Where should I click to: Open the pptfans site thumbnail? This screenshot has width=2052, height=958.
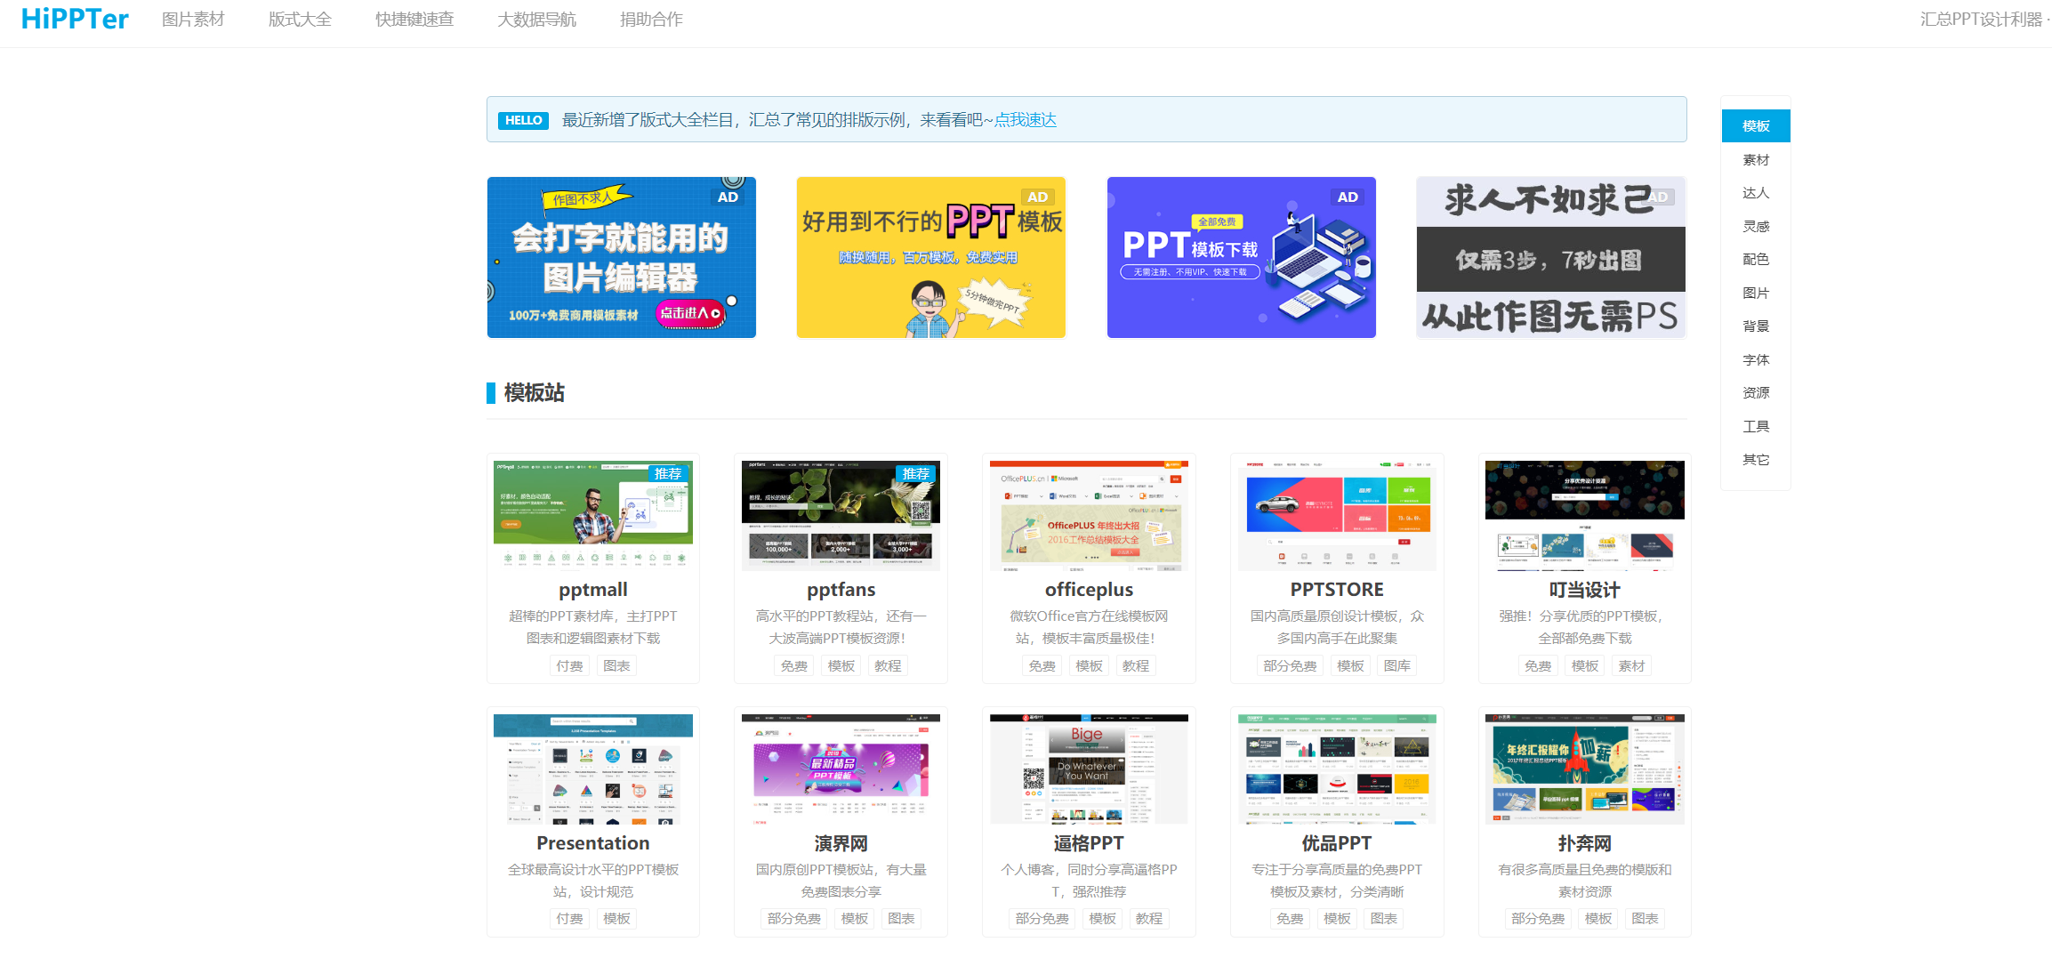pos(841,515)
